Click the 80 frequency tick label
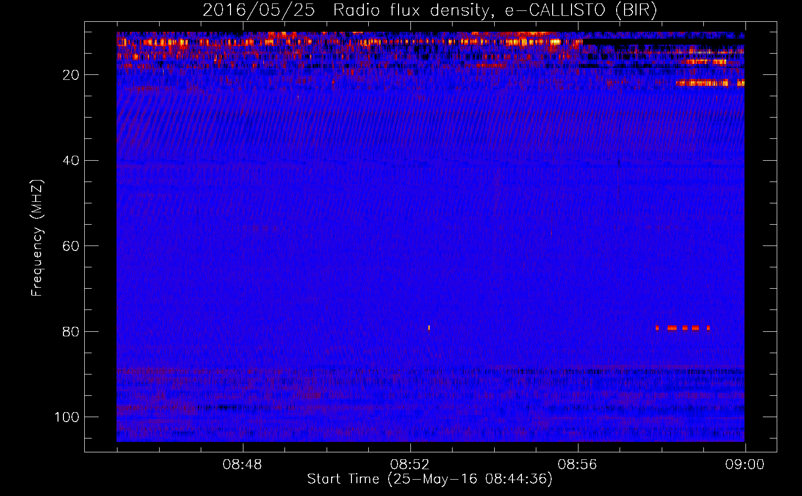The height and width of the screenshot is (496, 802). pyautogui.click(x=71, y=331)
